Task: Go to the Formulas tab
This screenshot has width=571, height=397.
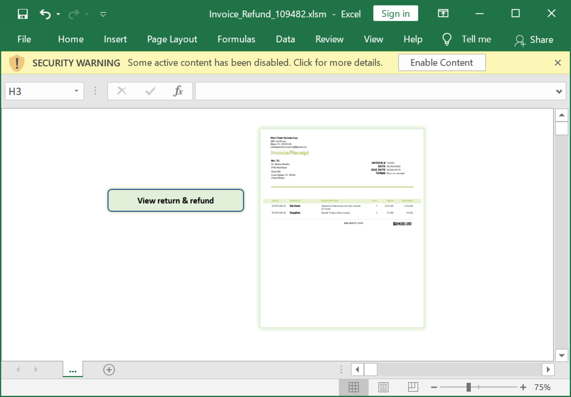Action: coord(236,39)
